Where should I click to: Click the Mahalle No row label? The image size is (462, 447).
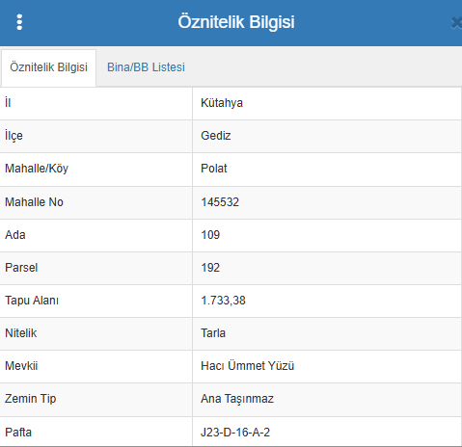point(34,202)
